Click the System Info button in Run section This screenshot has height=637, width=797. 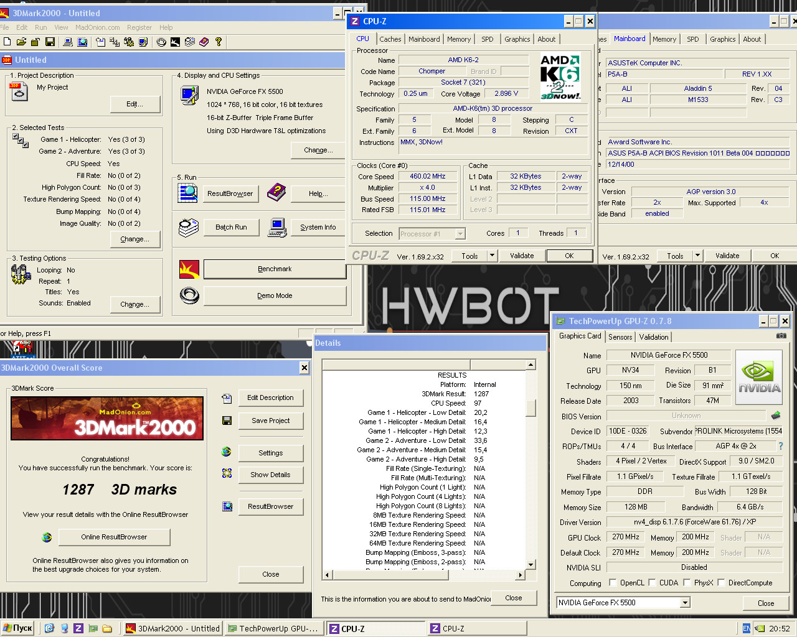(x=318, y=227)
